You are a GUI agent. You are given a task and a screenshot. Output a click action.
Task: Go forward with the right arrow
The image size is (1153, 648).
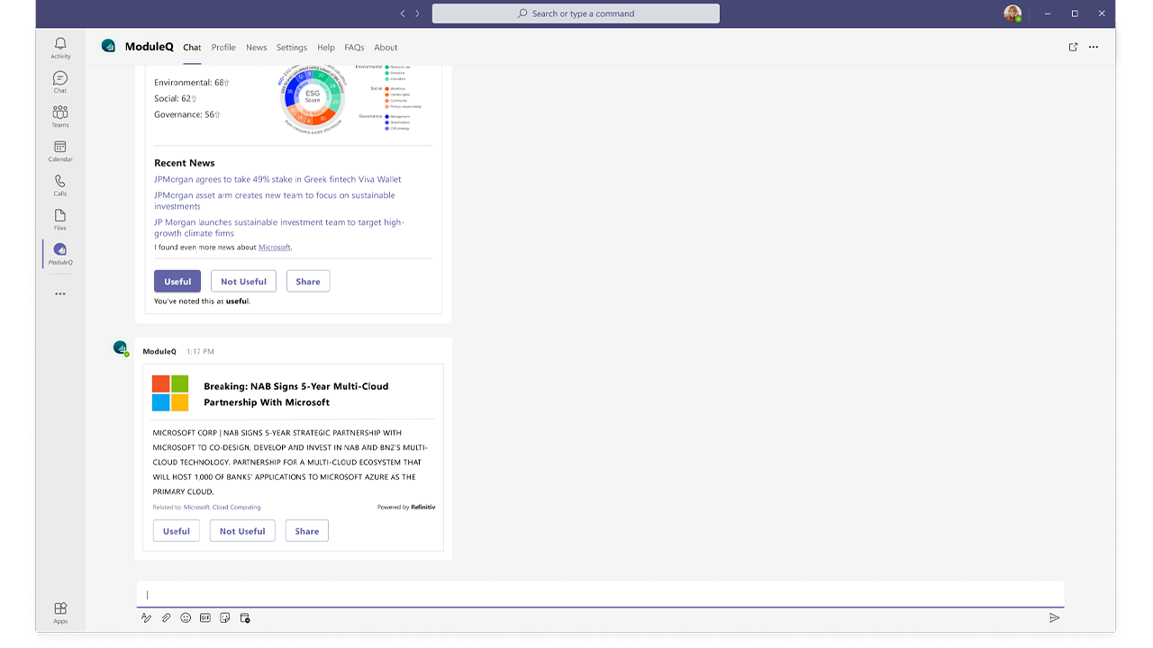pyautogui.click(x=416, y=13)
